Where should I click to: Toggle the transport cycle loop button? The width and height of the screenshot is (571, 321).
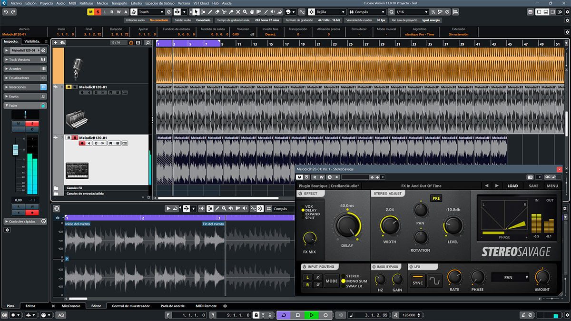pyautogui.click(x=284, y=315)
